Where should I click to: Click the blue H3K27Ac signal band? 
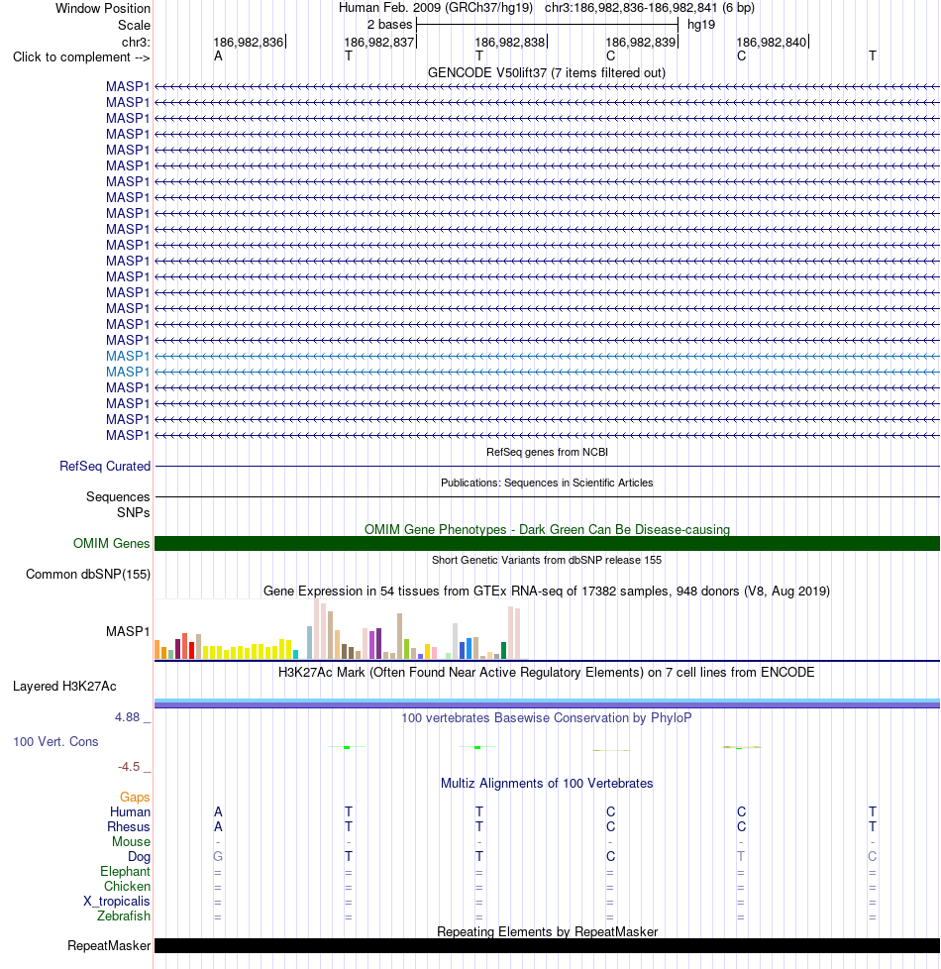(547, 702)
